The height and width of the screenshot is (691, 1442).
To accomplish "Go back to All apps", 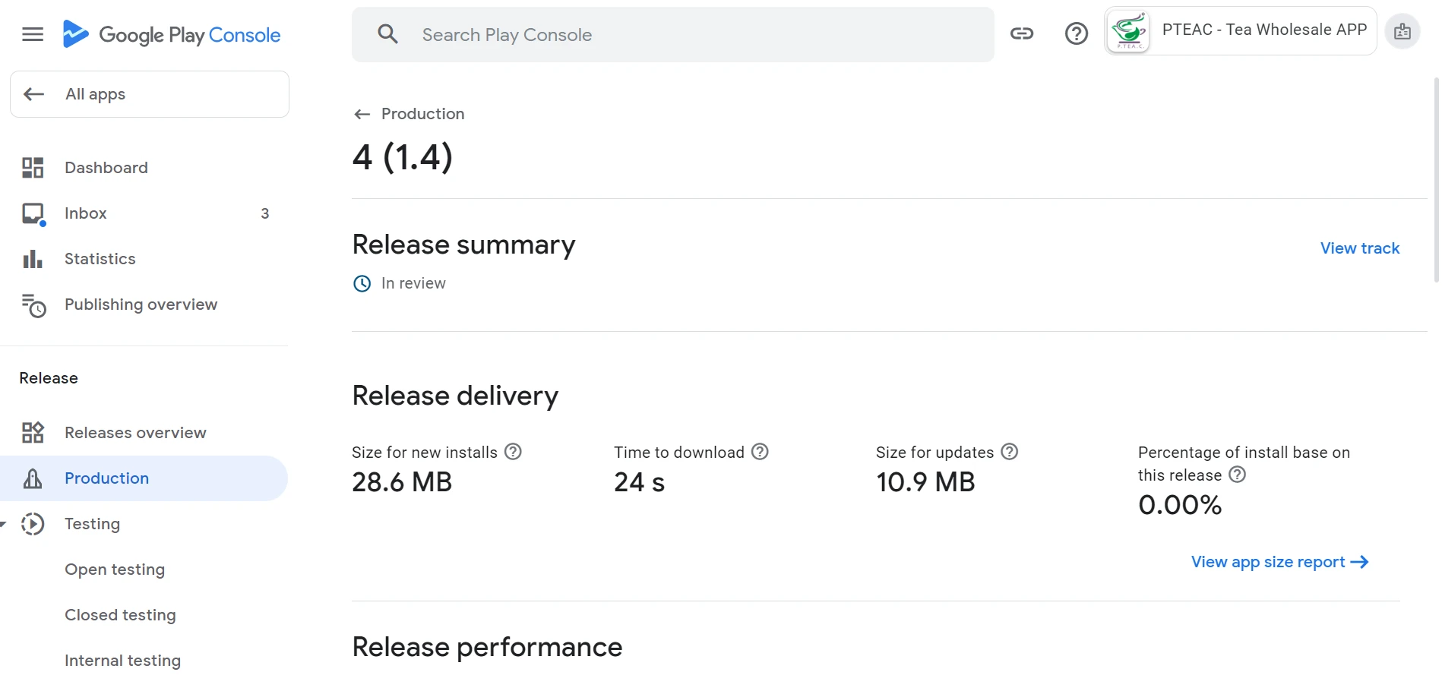I will pos(150,94).
